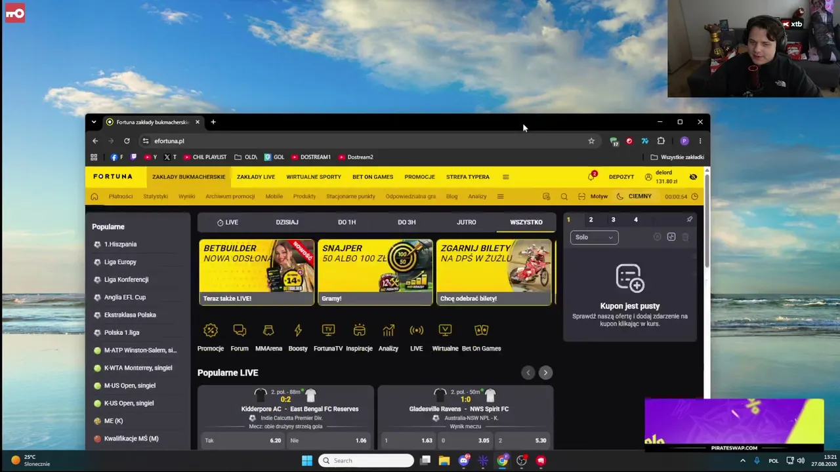Open the Bet On Games cards icon
This screenshot has width=840, height=472.
(481, 330)
